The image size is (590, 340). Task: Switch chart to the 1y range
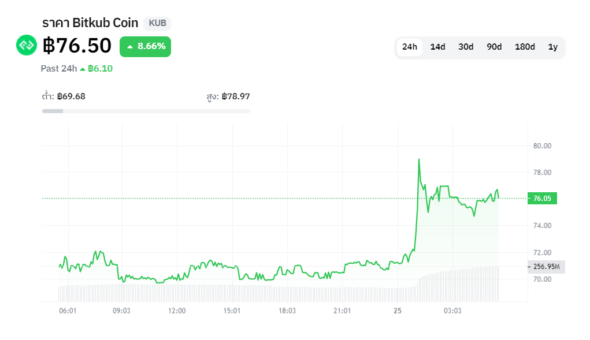[553, 47]
